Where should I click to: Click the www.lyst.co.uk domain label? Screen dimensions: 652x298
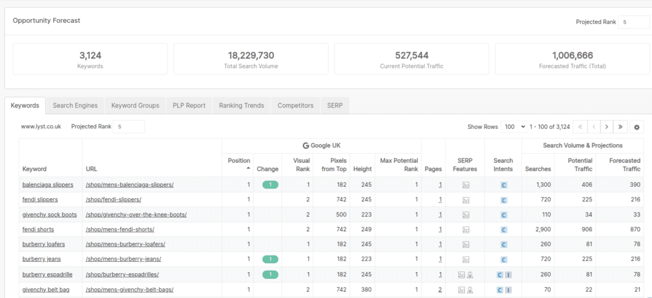click(41, 126)
